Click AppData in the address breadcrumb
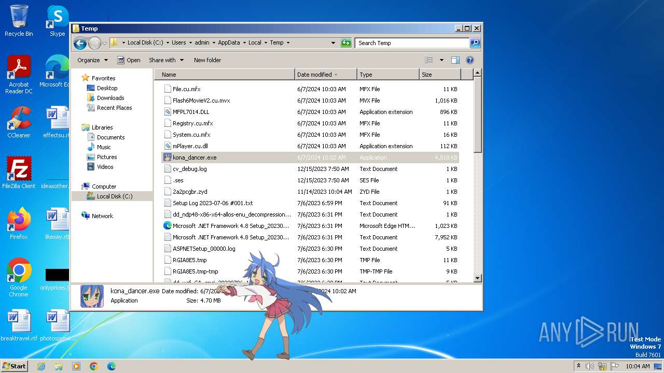This screenshot has width=664, height=373. click(x=229, y=43)
